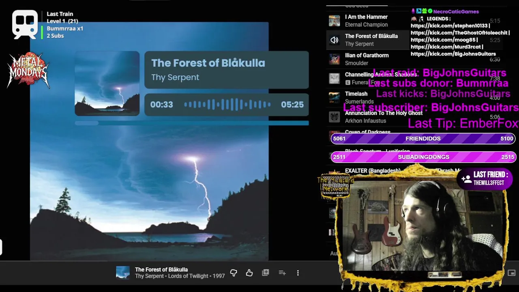Add current song to playlist via list-plus icon

(282, 273)
